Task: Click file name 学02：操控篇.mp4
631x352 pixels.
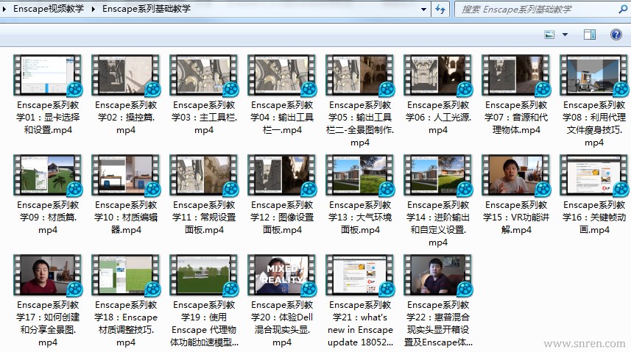Action: click(126, 118)
